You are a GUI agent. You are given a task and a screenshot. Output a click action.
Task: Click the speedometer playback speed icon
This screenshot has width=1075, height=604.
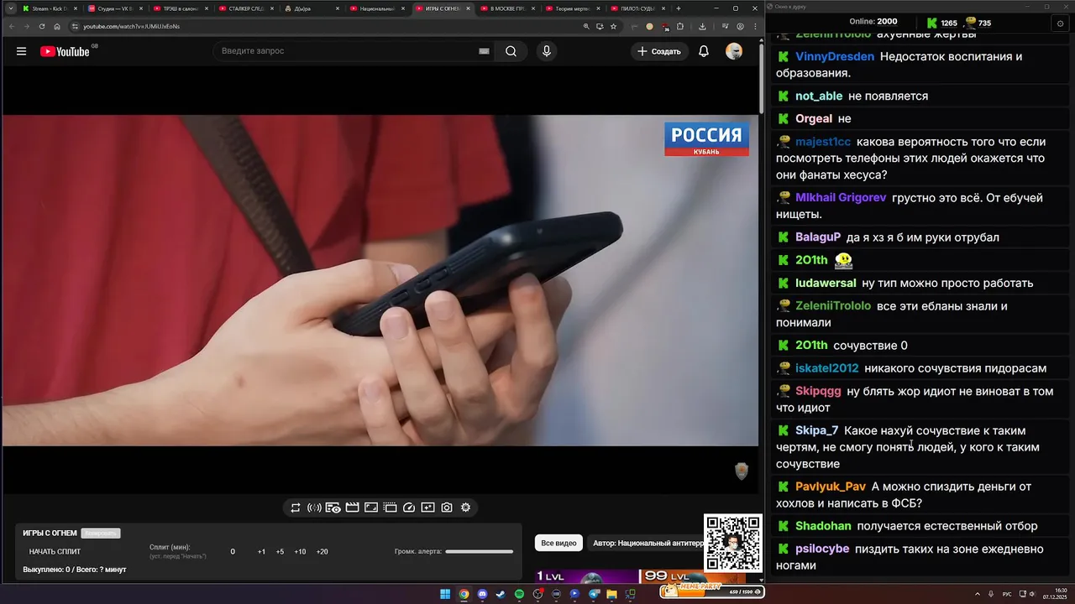(x=409, y=508)
